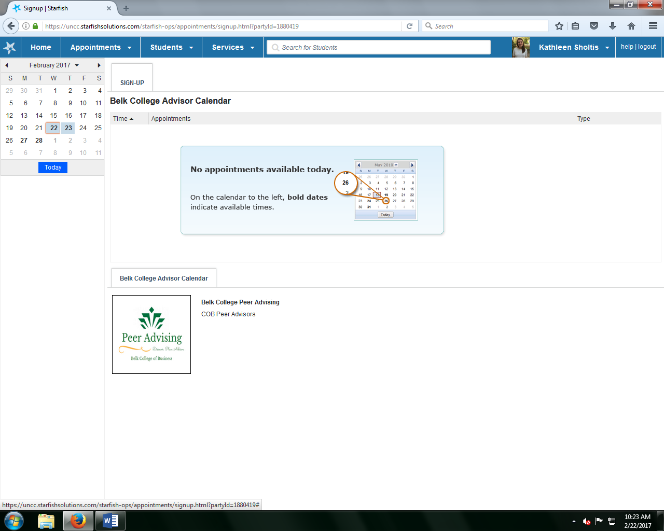The image size is (664, 531).
Task: Focus the Search for Students field
Action: pyautogui.click(x=379, y=47)
